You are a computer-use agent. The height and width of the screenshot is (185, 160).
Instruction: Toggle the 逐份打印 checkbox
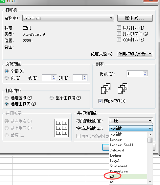pos(100,101)
